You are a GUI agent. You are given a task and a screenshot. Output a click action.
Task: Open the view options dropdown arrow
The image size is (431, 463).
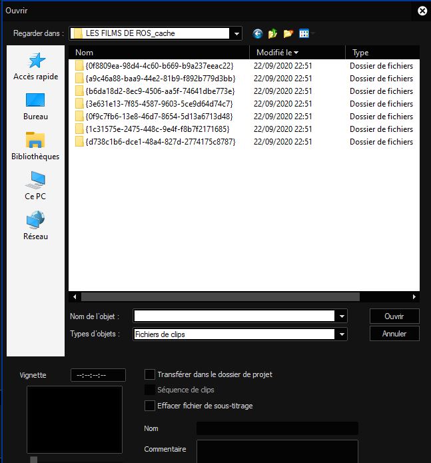tap(312, 34)
